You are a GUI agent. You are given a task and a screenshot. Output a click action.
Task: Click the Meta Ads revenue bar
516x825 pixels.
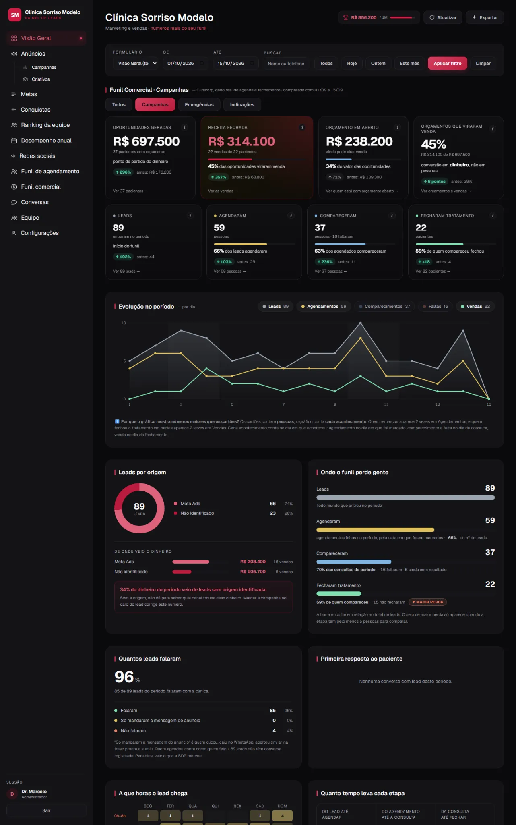pyautogui.click(x=191, y=562)
